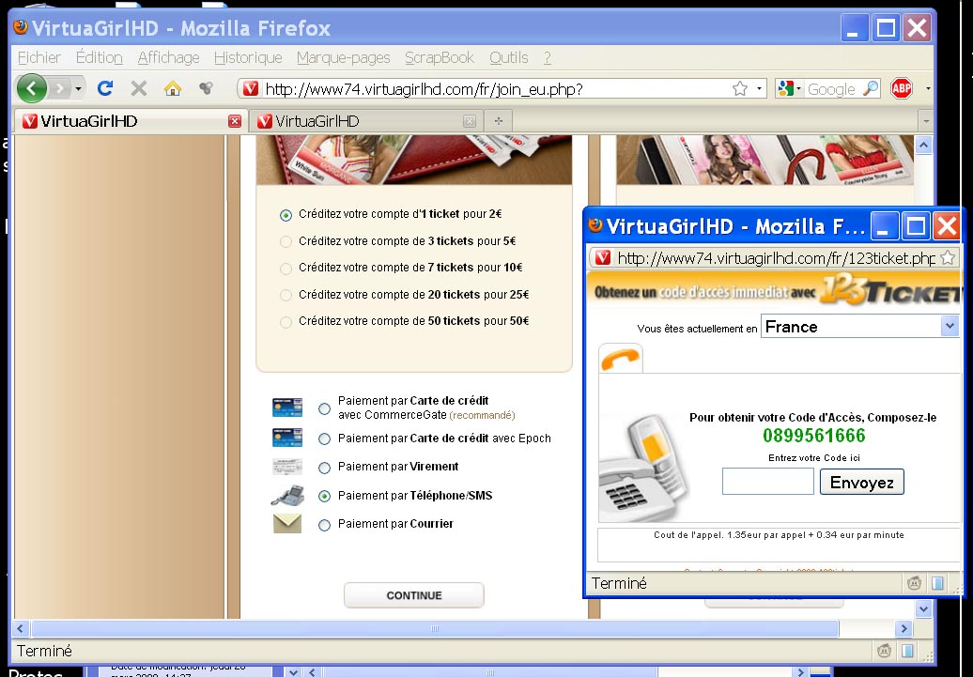The width and height of the screenshot is (973, 677).
Task: Click the CONTINUE button
Action: click(414, 595)
